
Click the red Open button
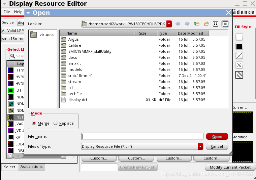217,137
